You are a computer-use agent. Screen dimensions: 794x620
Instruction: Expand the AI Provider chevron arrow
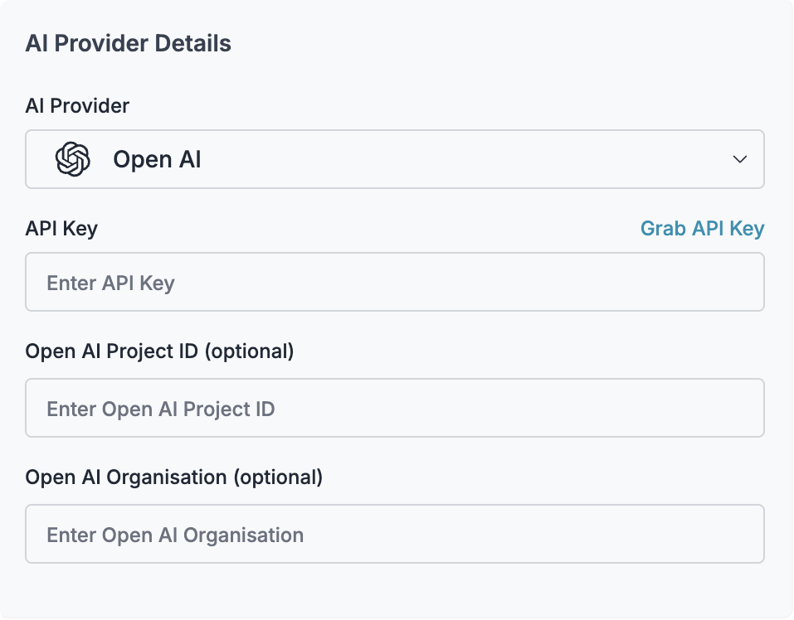739,159
